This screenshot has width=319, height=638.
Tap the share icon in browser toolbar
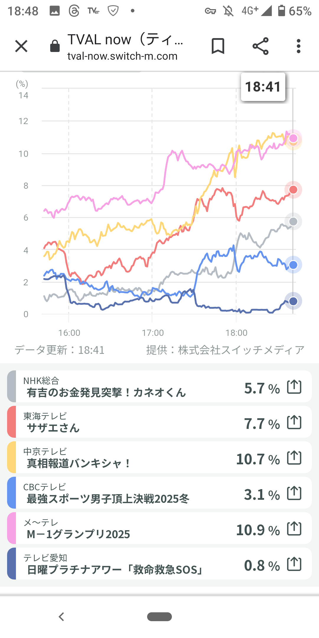pos(261,46)
